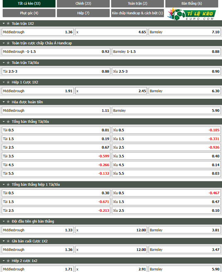Pick Middlesbrough 1.91 in Hiệp 1 1X2
This screenshot has height=272, width=222.
pyautogui.click(x=38, y=91)
